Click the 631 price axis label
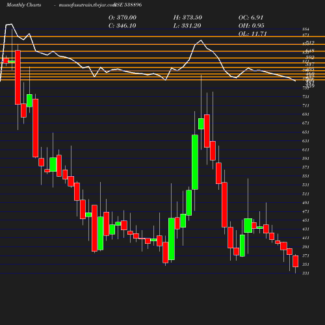The image size is (325, 325). pos(305,141)
